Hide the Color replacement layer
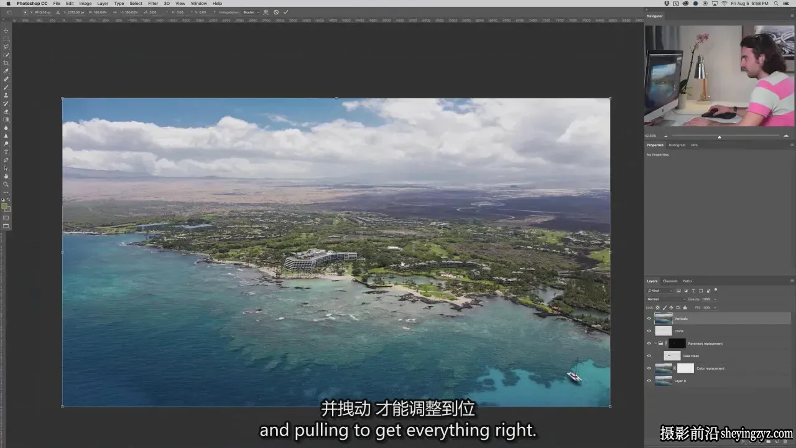This screenshot has width=796, height=448. 649,368
